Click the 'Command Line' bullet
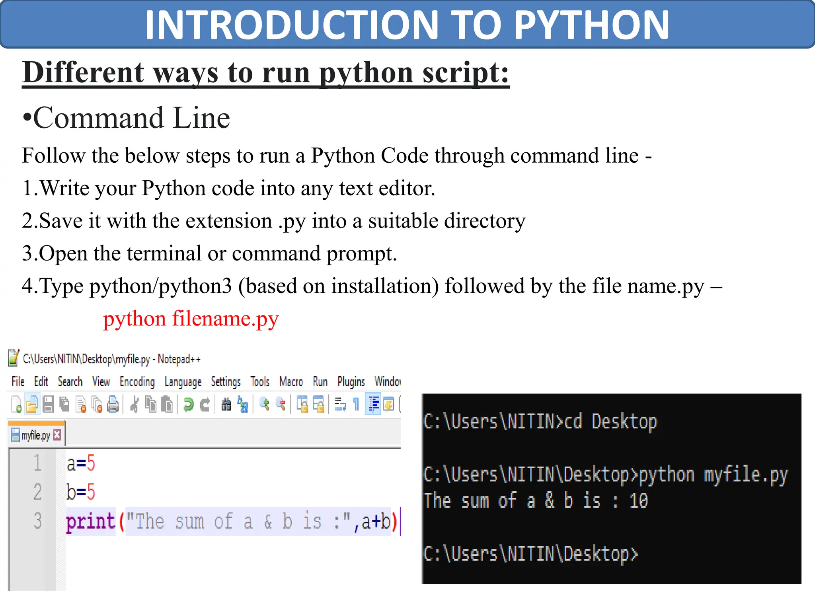Image resolution: width=815 pixels, height=611 pixels. point(126,118)
